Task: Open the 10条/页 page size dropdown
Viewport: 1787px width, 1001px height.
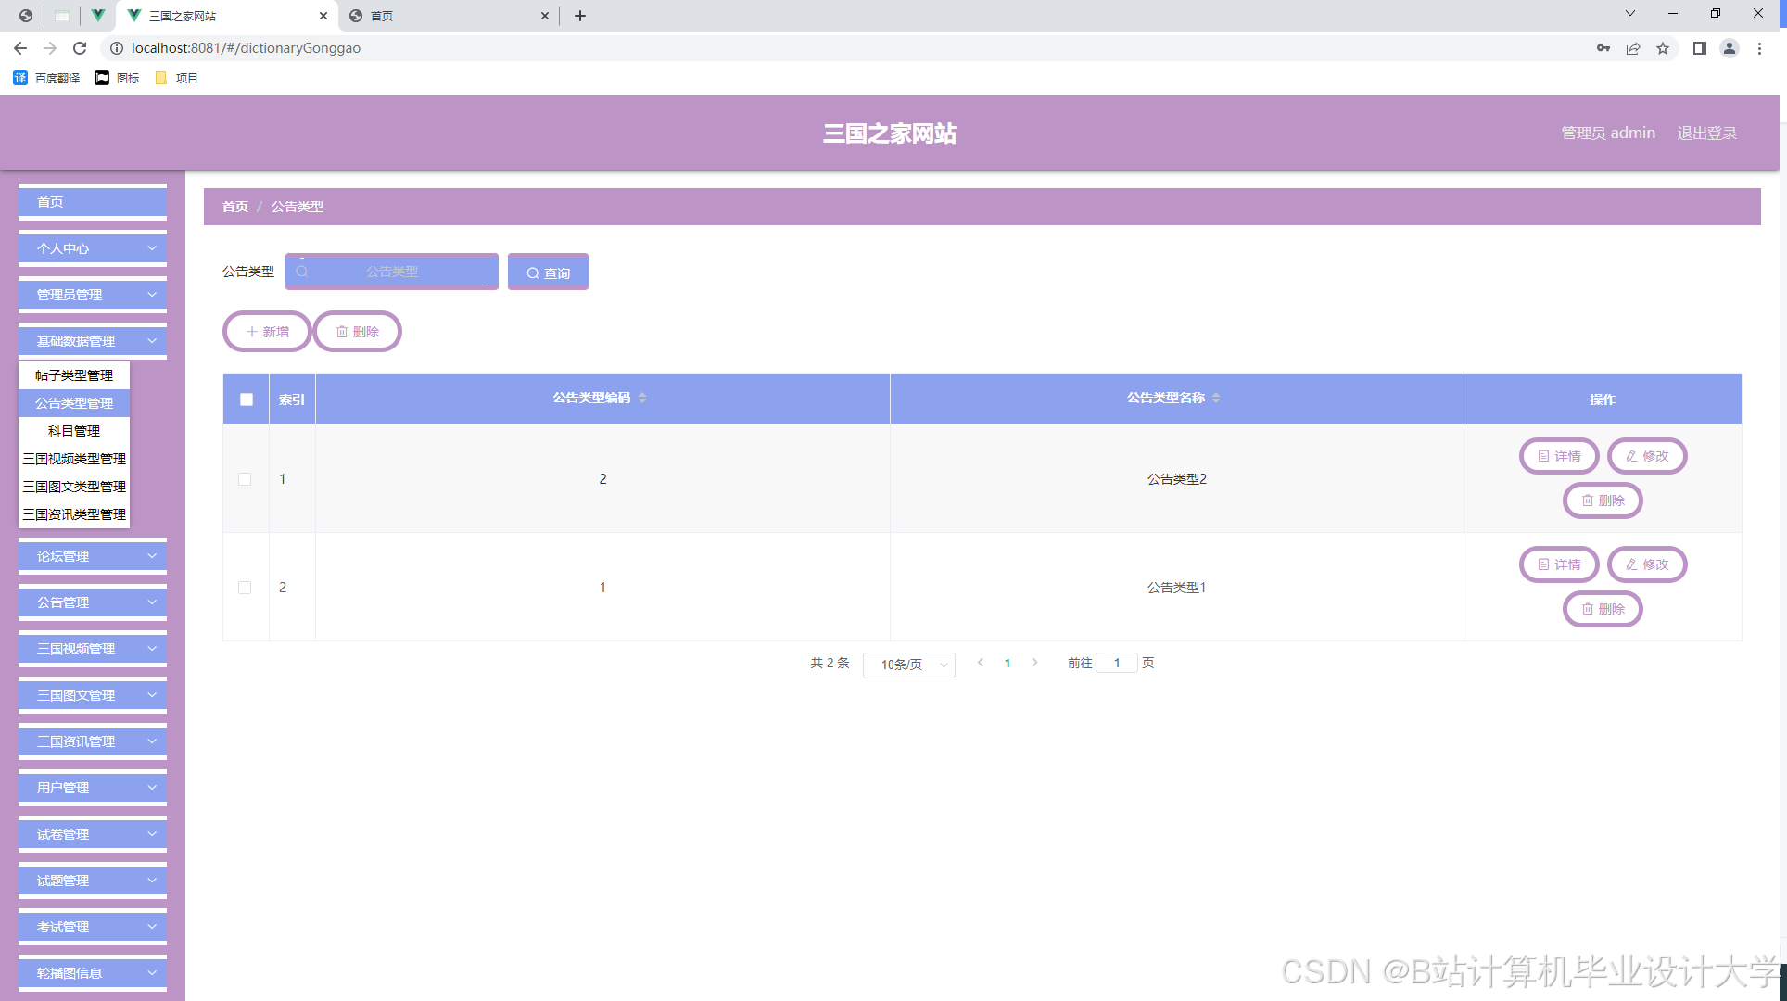Action: tap(909, 665)
